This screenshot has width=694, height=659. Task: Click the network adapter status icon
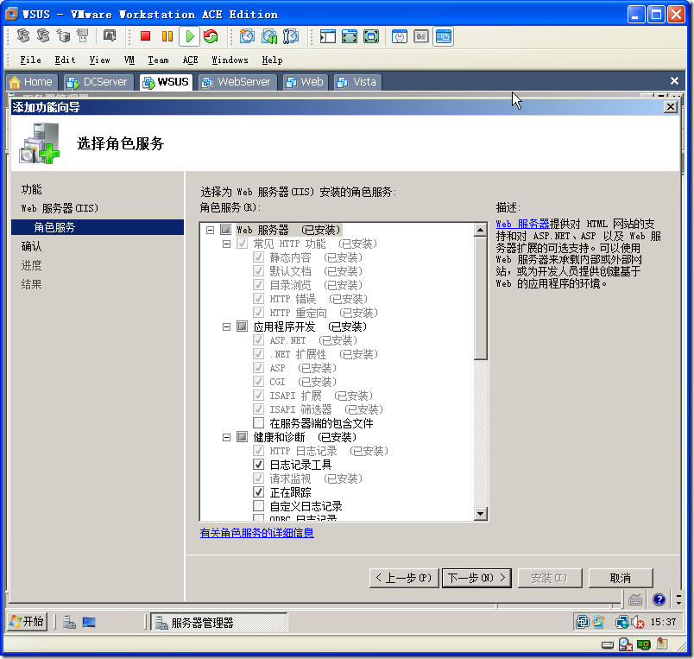[x=644, y=644]
